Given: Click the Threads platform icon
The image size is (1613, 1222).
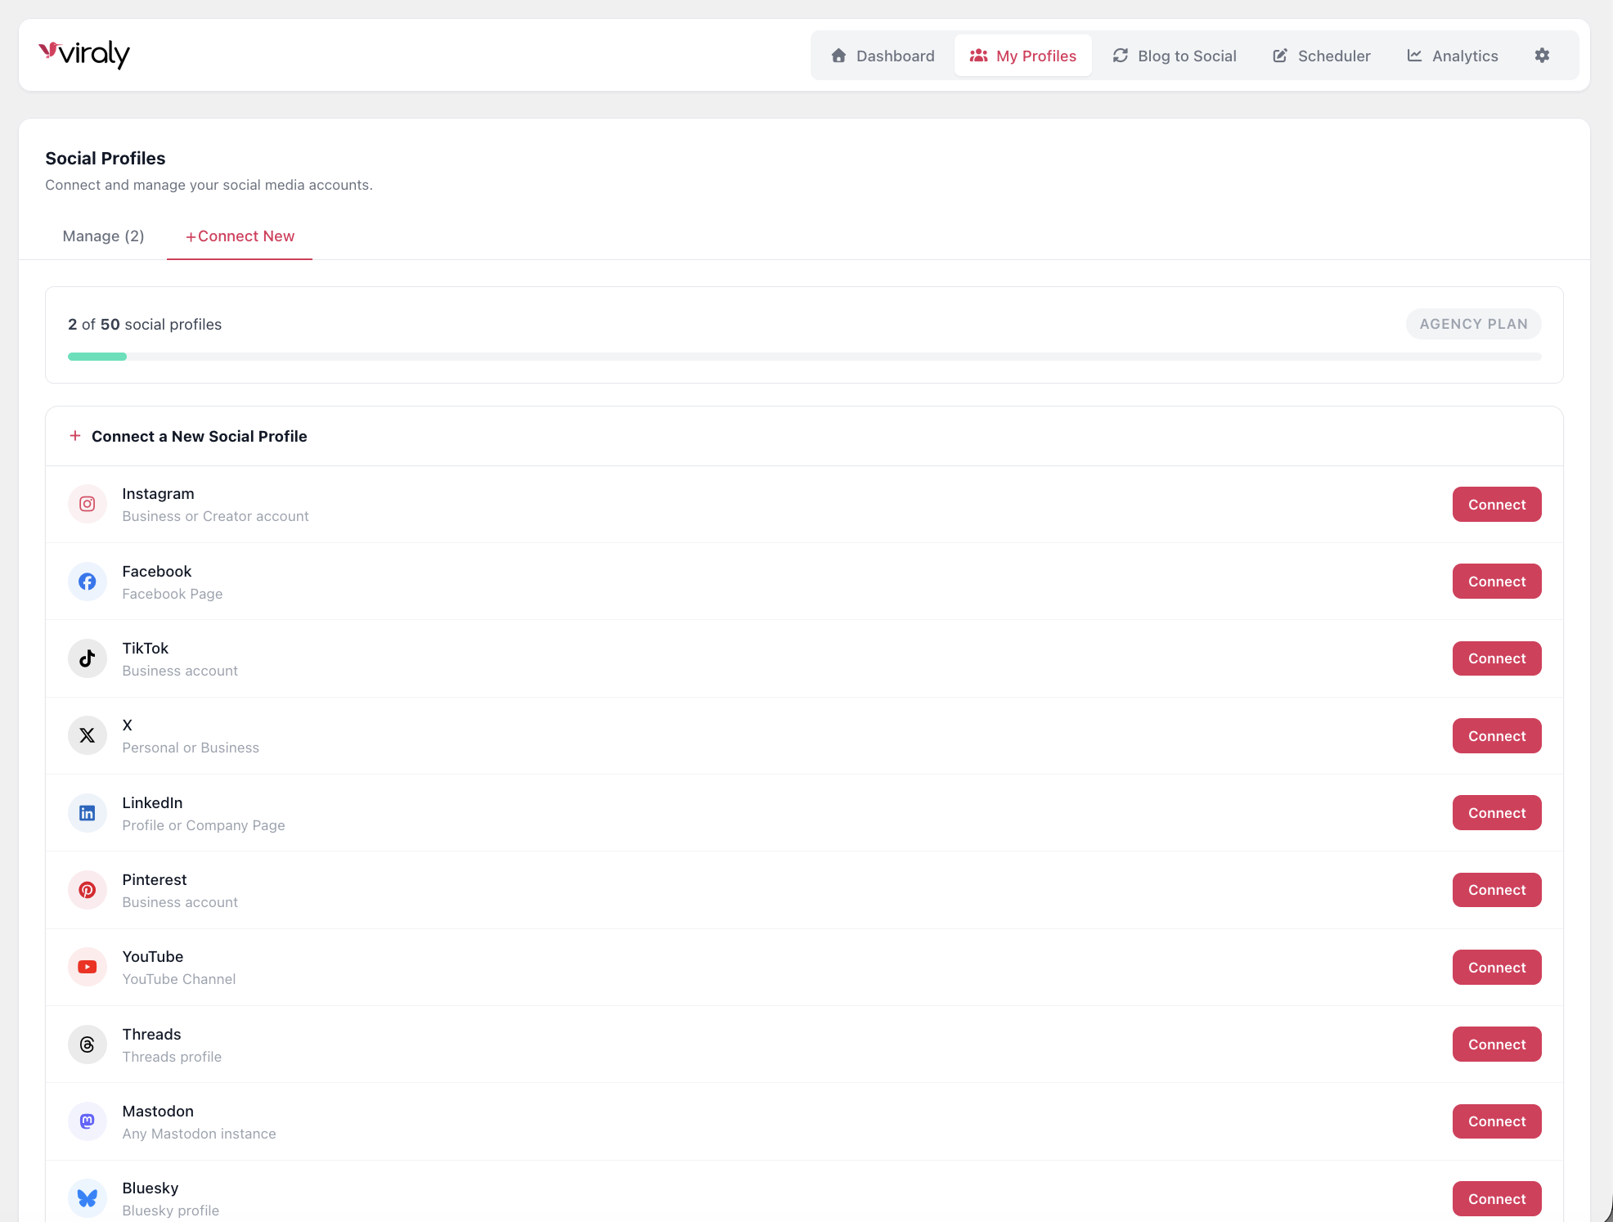Looking at the screenshot, I should pyautogui.click(x=87, y=1044).
